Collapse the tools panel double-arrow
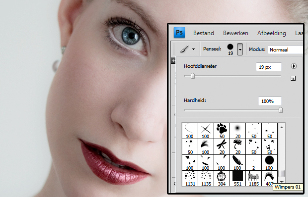Viewport: 308px width, 197px height. pyautogui.click(x=173, y=61)
